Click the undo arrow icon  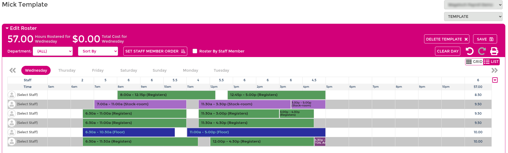click(469, 51)
